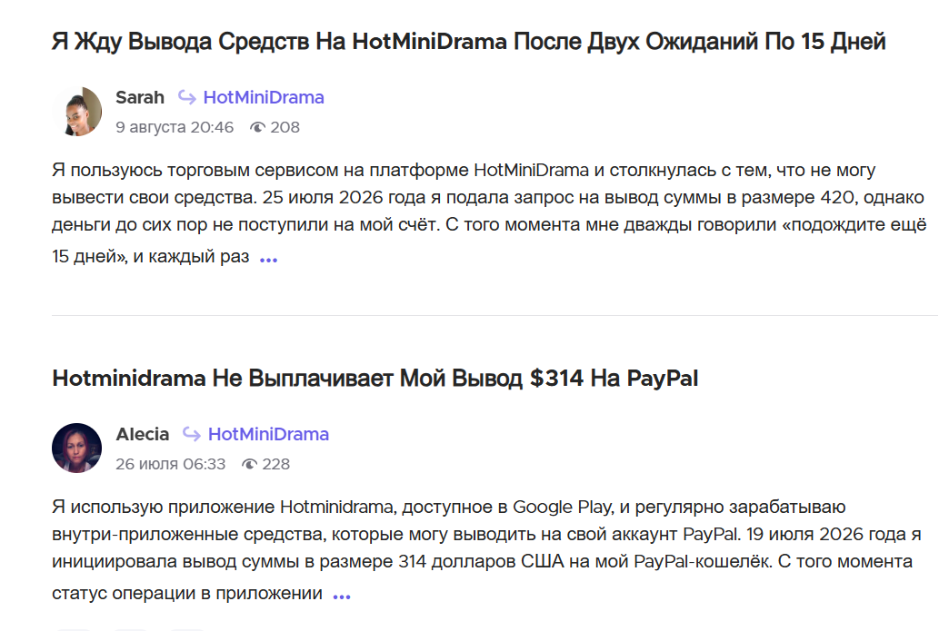Click the view count 228

(276, 464)
